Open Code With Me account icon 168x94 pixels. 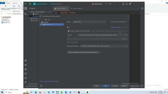123,4
